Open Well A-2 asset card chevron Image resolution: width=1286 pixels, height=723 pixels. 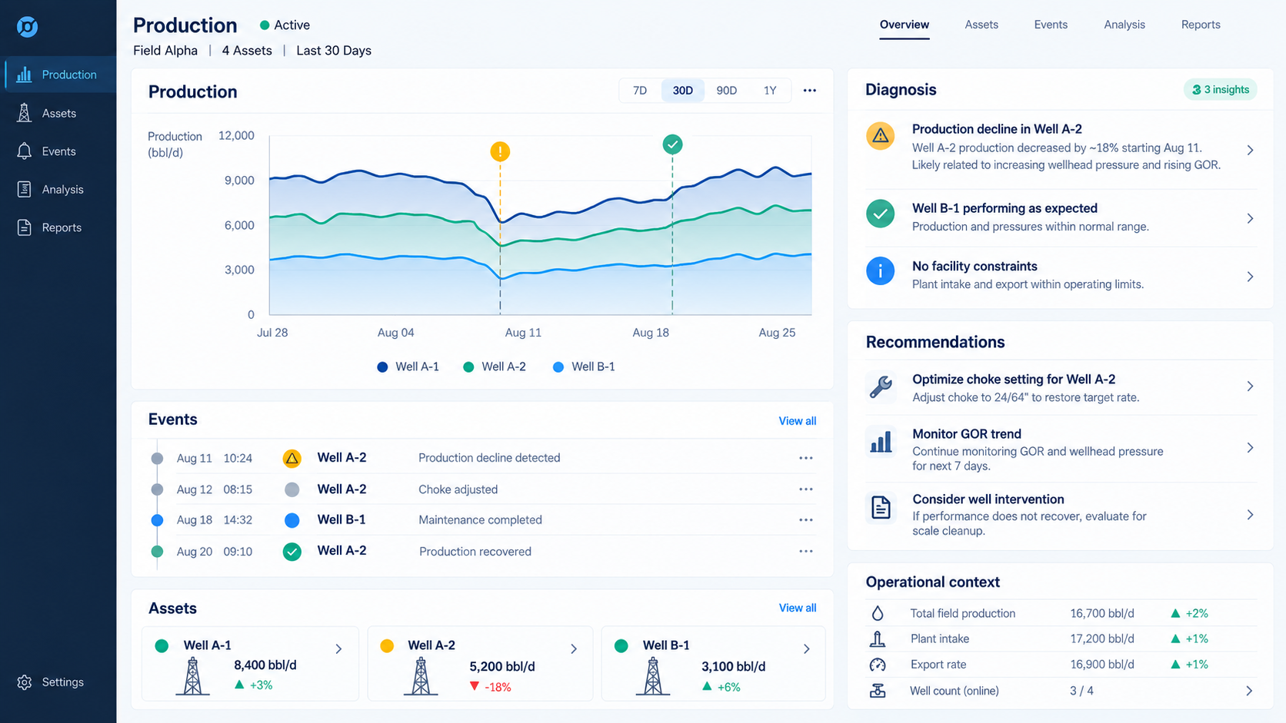pyautogui.click(x=574, y=649)
